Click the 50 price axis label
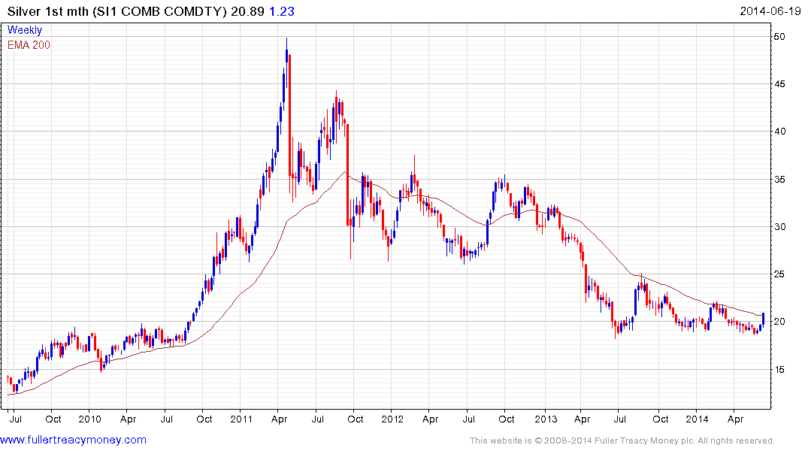808x451 pixels. (779, 37)
